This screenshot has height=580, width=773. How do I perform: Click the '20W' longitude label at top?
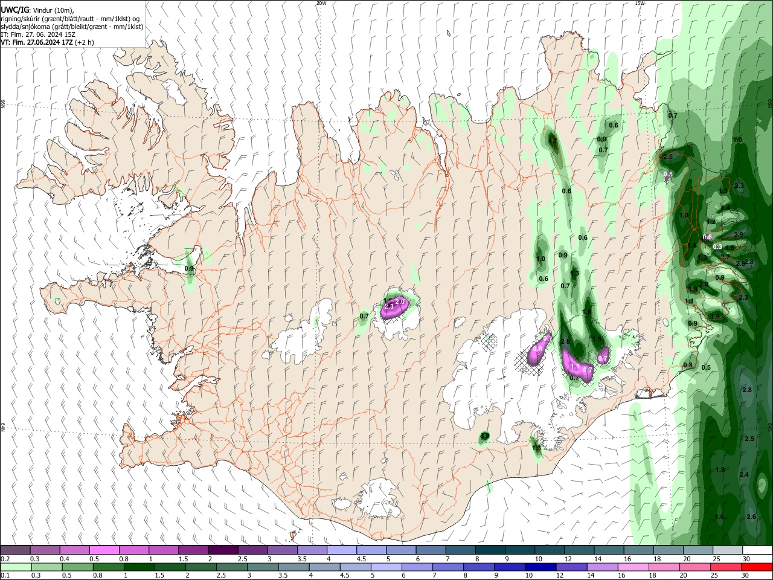(x=321, y=3)
